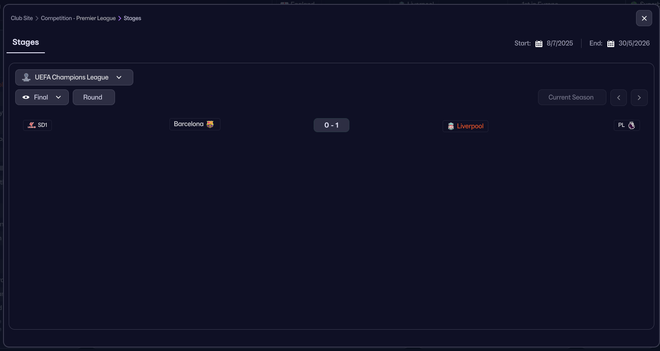Open Competition - Premier League breadcrumb
The width and height of the screenshot is (660, 351).
coord(78,18)
